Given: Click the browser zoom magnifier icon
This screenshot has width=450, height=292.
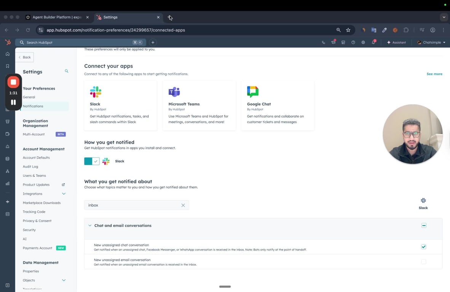Looking at the screenshot, I should (338, 30).
